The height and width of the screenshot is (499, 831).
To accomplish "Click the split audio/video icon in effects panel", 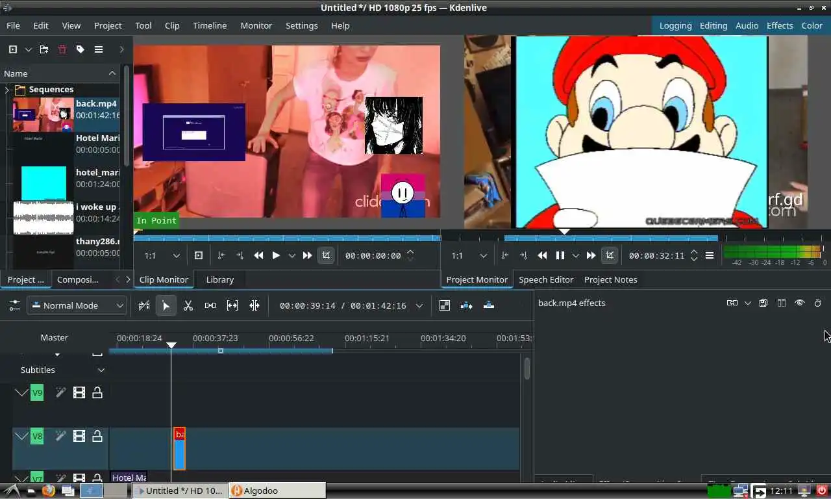I will click(732, 303).
